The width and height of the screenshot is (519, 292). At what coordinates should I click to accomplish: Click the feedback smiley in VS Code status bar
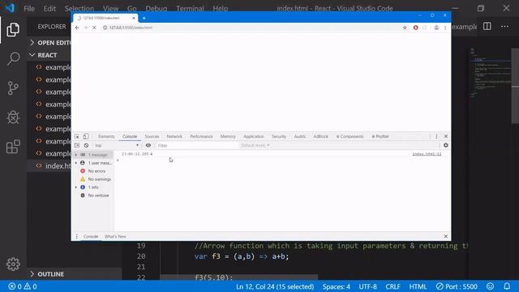(x=490, y=286)
